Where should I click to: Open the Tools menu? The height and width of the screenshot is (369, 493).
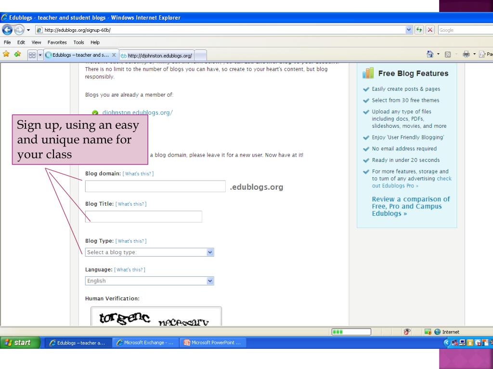[x=78, y=42]
